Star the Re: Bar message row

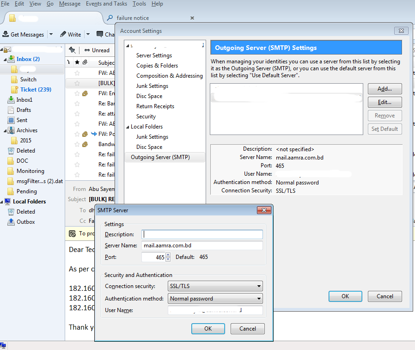[x=77, y=104]
